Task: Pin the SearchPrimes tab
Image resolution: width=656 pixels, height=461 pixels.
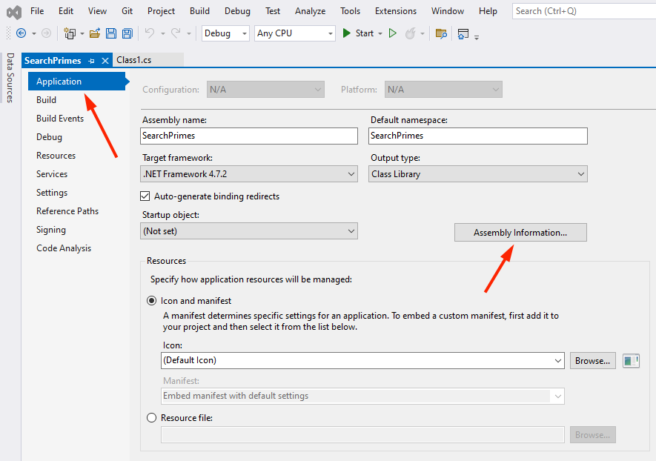Action: pos(91,61)
